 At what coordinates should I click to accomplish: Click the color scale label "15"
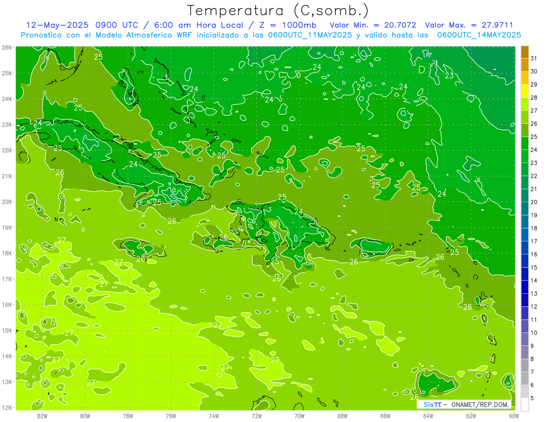pos(534,267)
